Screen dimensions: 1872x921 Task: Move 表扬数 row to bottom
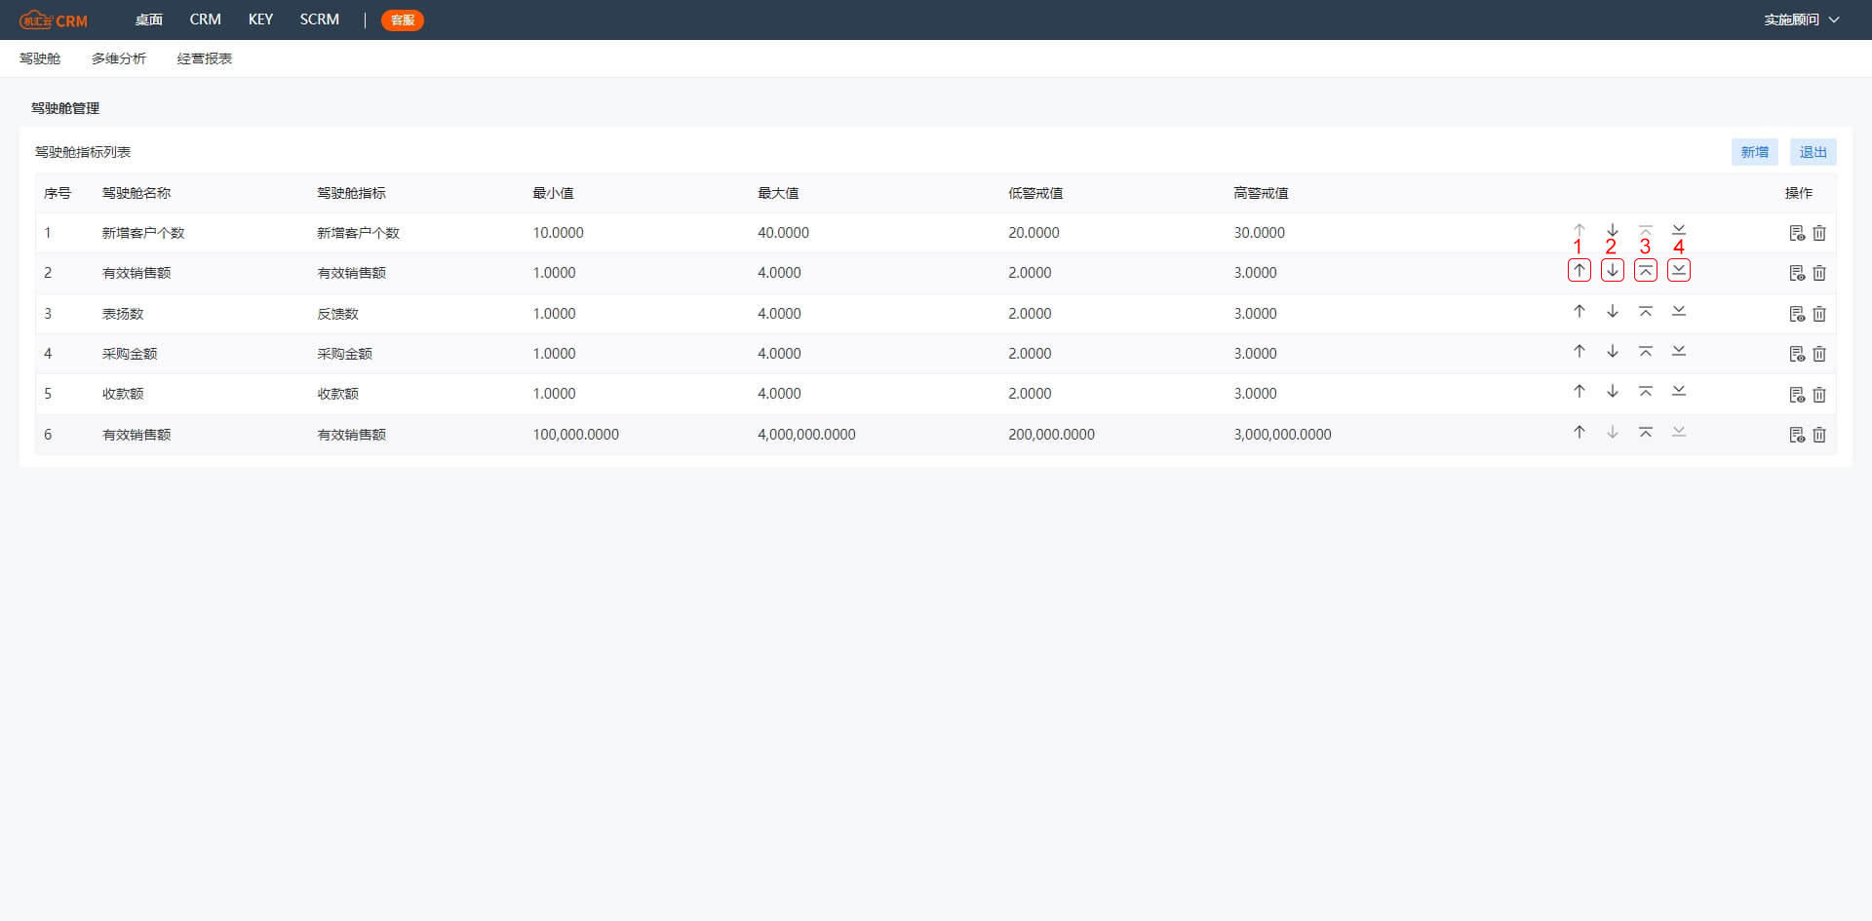pyautogui.click(x=1679, y=311)
